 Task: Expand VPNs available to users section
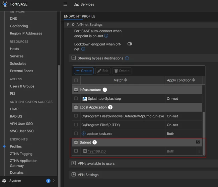tap(74, 163)
